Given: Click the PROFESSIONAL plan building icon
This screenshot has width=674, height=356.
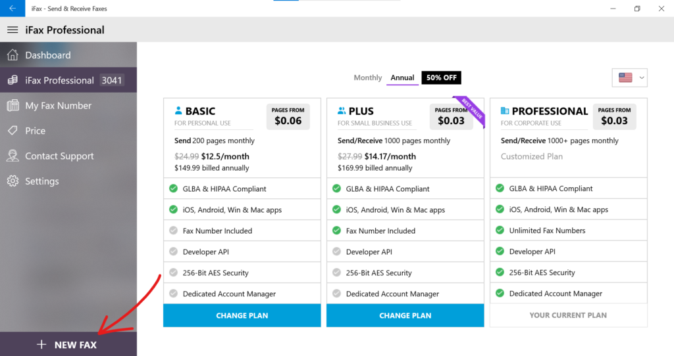Looking at the screenshot, I should point(505,110).
